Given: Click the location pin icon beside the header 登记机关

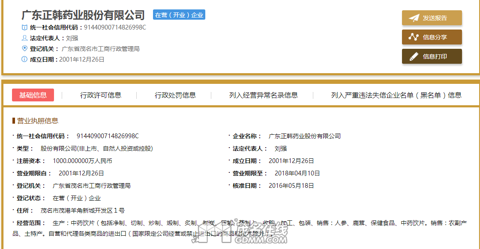Looking at the screenshot, I should [x=24, y=48].
